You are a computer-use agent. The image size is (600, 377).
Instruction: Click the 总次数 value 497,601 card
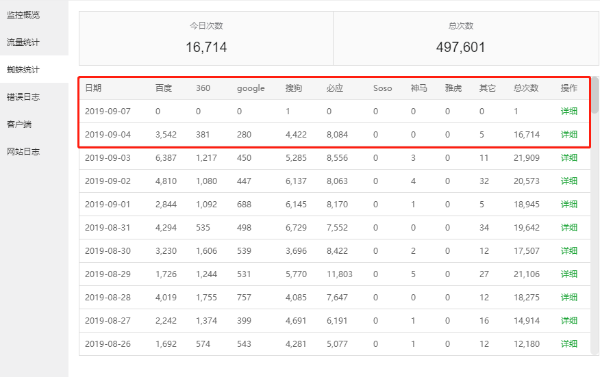(x=466, y=38)
